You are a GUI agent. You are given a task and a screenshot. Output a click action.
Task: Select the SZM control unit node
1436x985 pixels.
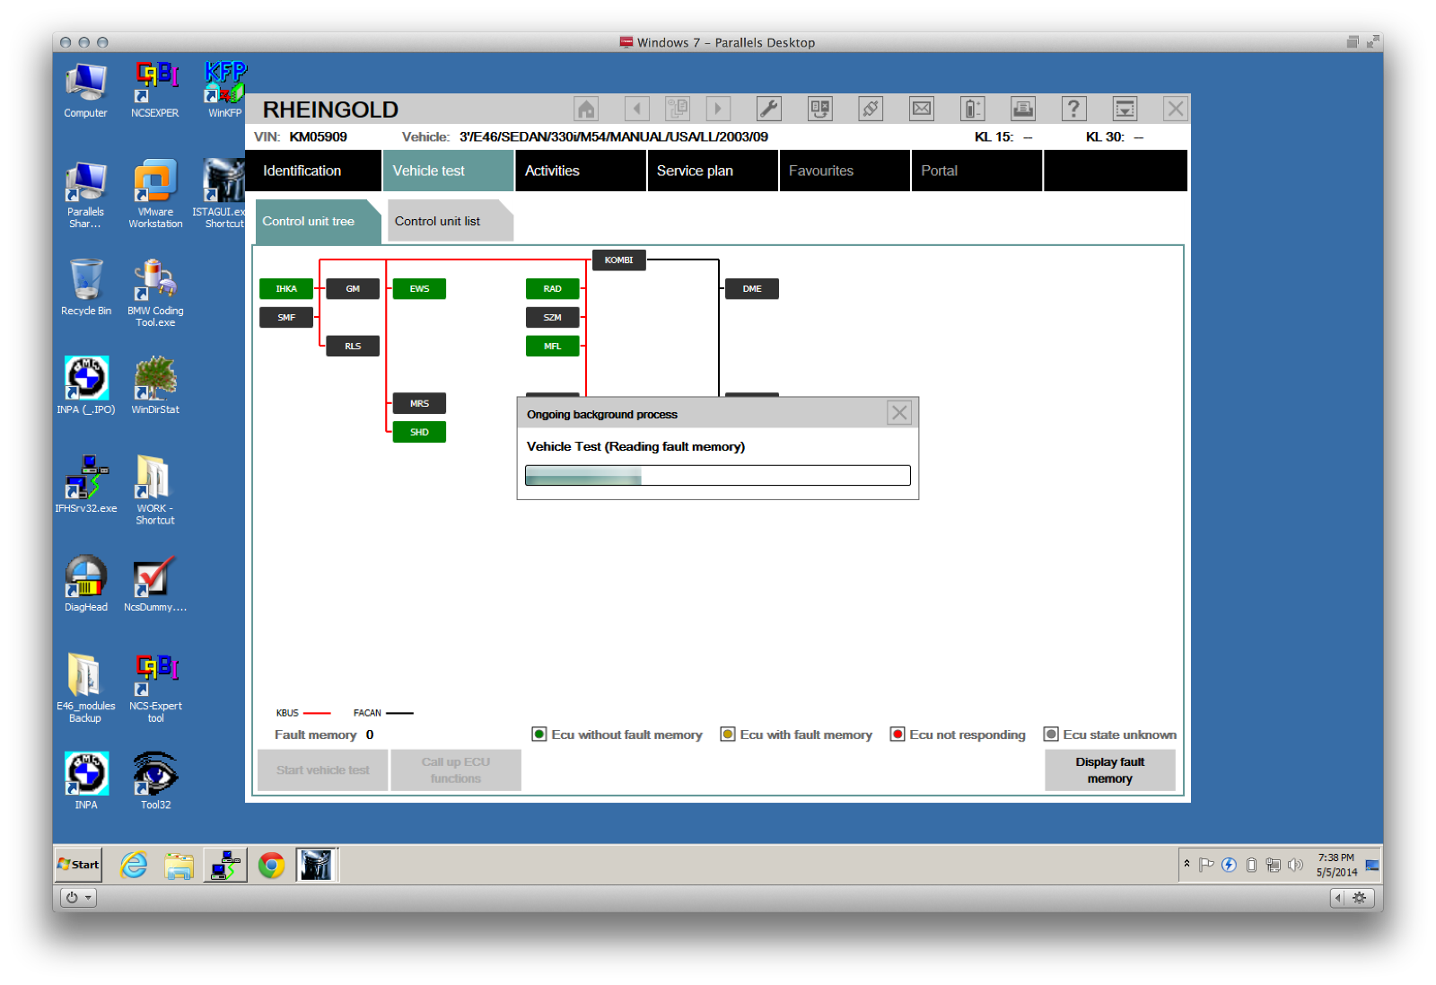pos(552,318)
